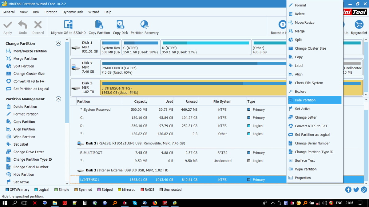
Task: Click the Disk 1 MBR label
Action: (85, 47)
